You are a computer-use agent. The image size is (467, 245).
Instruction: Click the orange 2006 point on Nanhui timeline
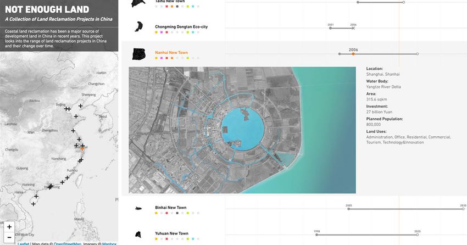click(353, 54)
